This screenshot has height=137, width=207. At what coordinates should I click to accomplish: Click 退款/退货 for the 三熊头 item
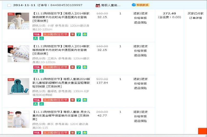tap(140, 46)
